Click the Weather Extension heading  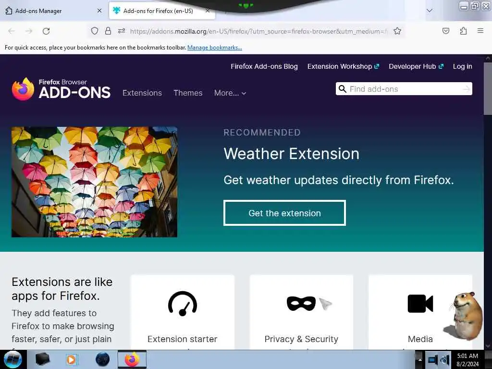click(291, 154)
